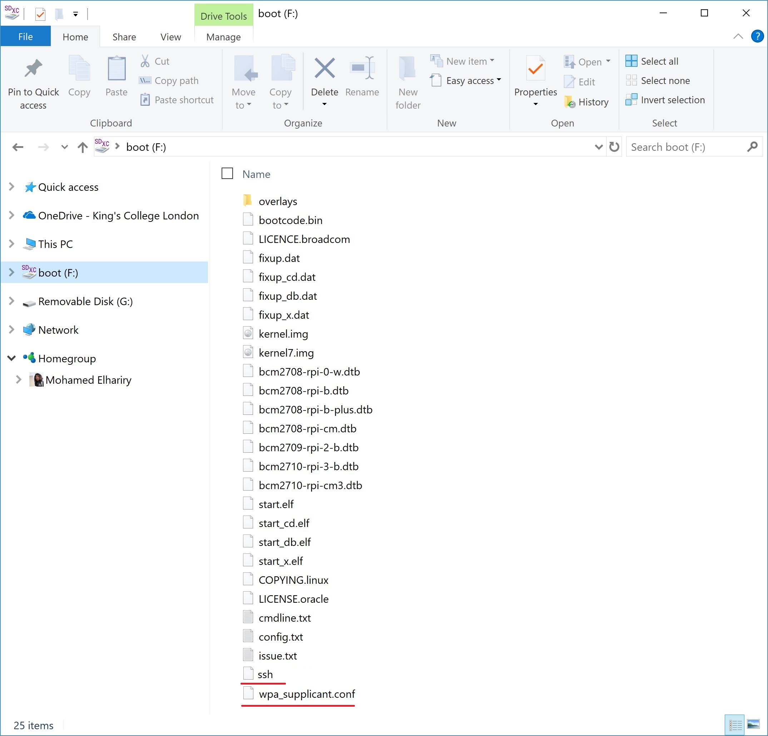
Task: Toggle the checkbox next to wpa_supplicant.conf
Action: pyautogui.click(x=229, y=693)
